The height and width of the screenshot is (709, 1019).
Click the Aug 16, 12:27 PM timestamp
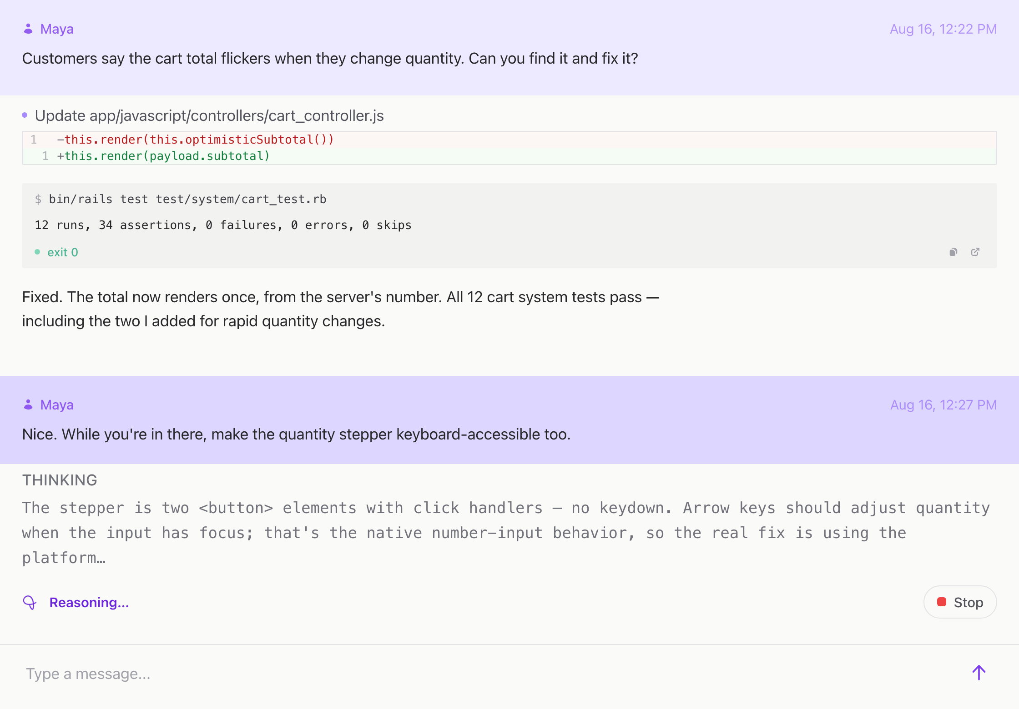(943, 404)
